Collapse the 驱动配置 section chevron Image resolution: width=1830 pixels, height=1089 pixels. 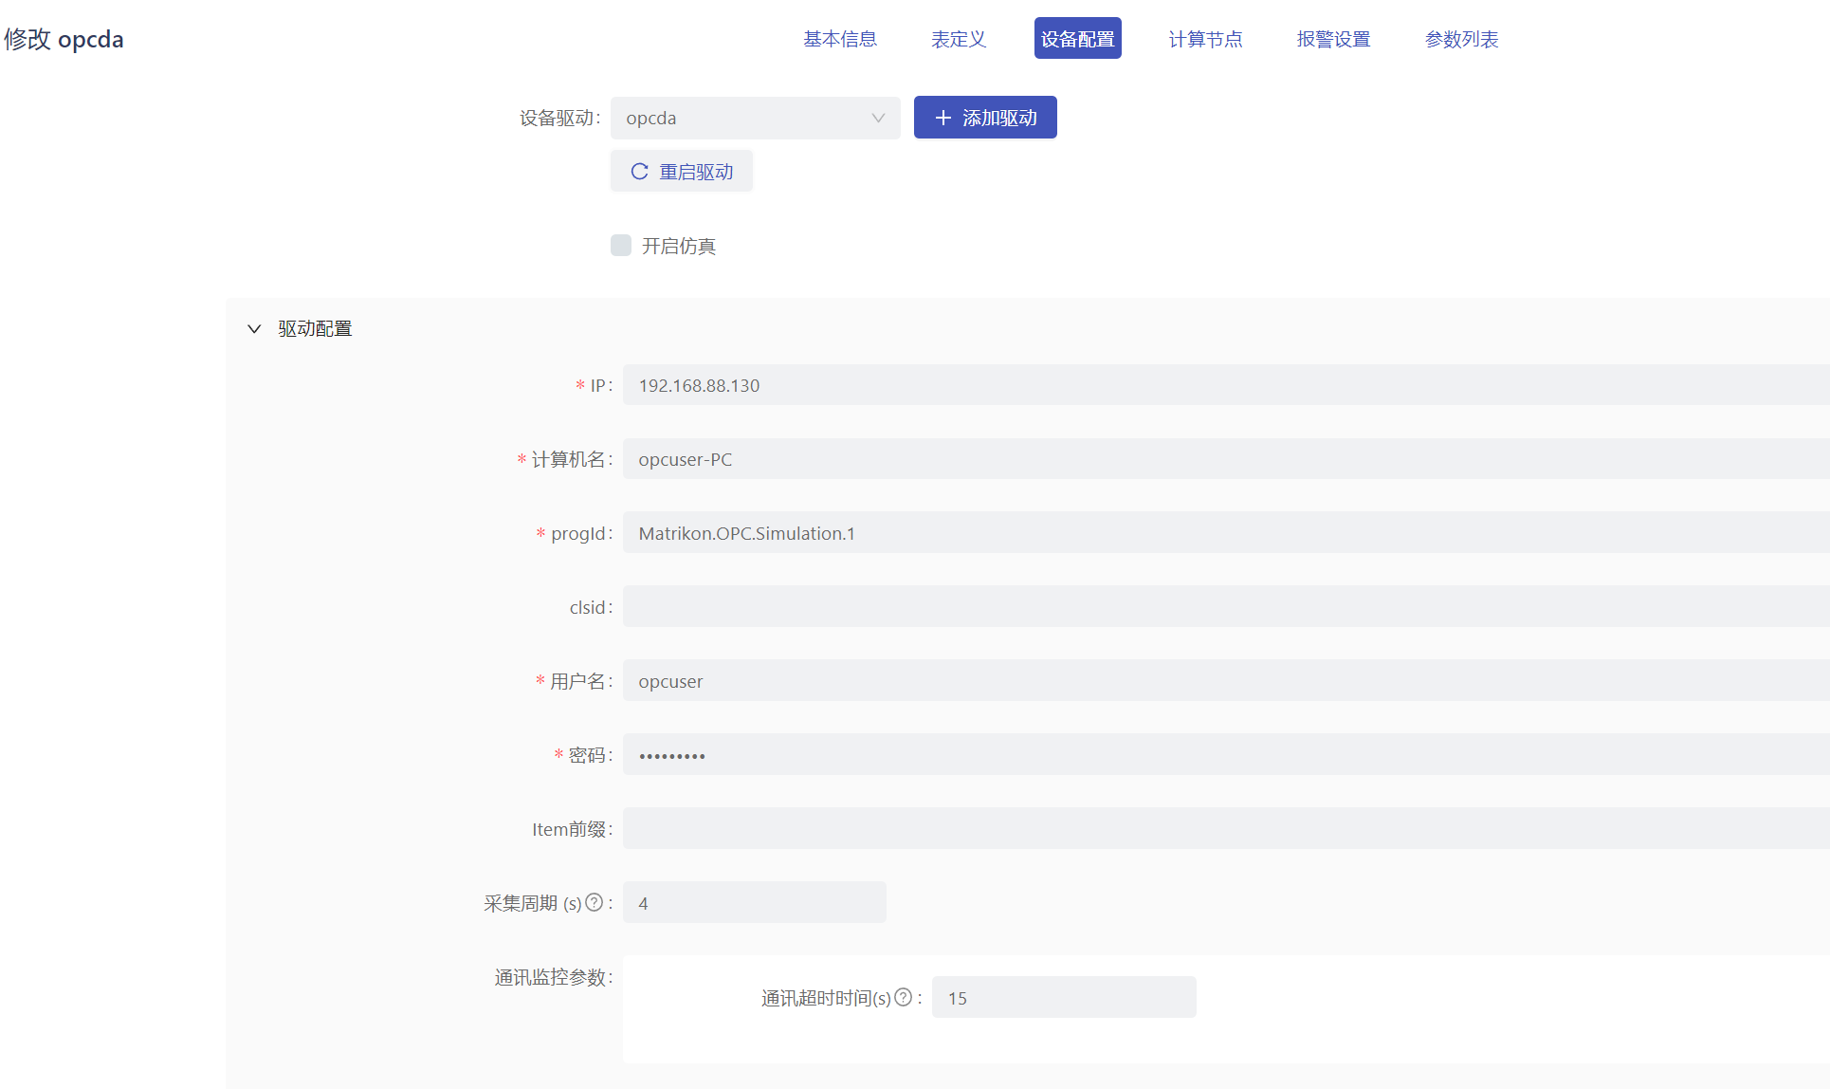(x=254, y=329)
